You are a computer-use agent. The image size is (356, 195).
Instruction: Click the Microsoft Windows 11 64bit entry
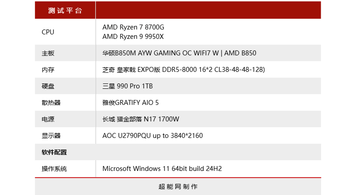[162, 169]
